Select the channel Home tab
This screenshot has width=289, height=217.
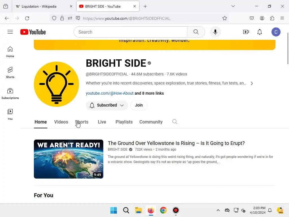[41, 122]
